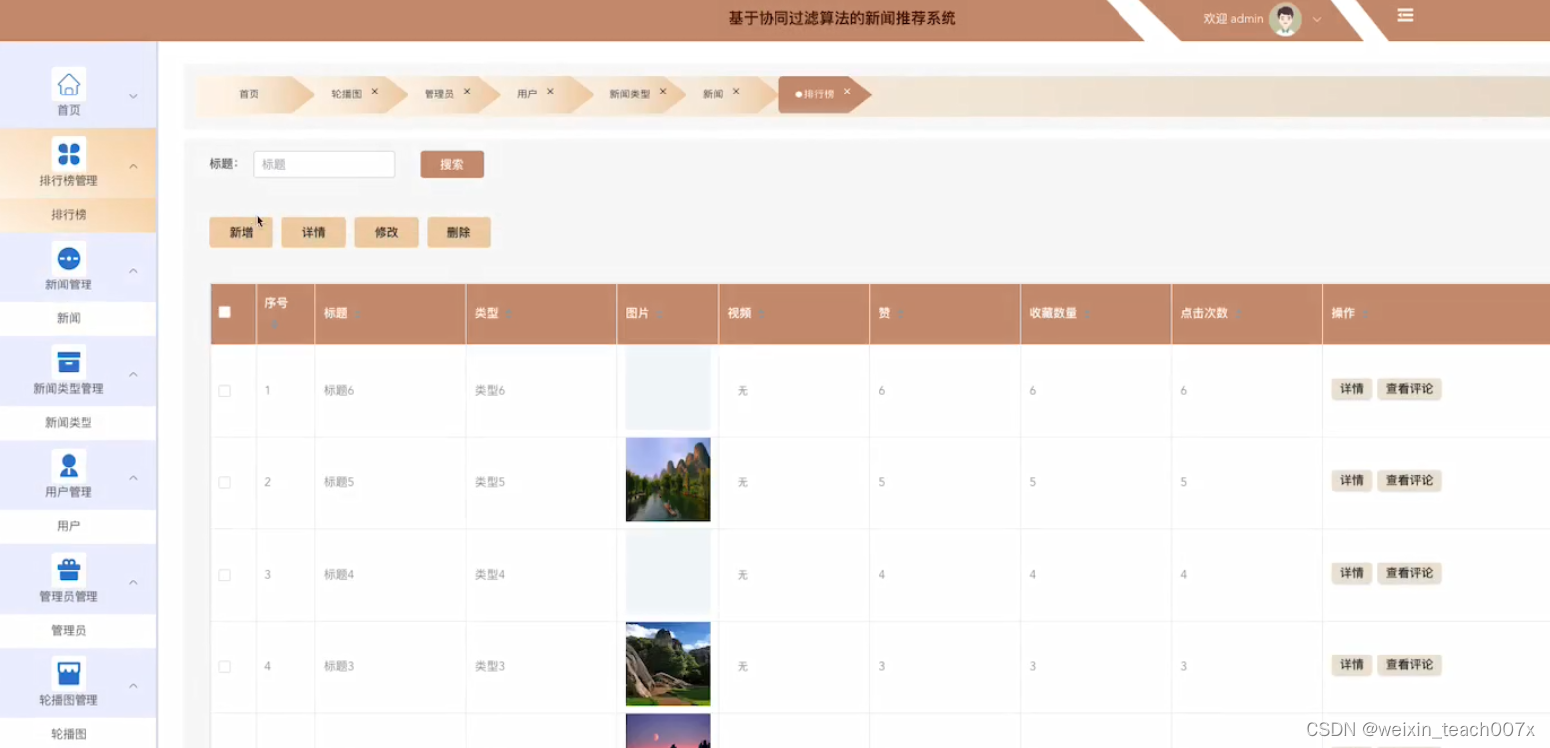Click the 用户管理 person icon
Image resolution: width=1550 pixels, height=748 pixels.
pos(69,466)
